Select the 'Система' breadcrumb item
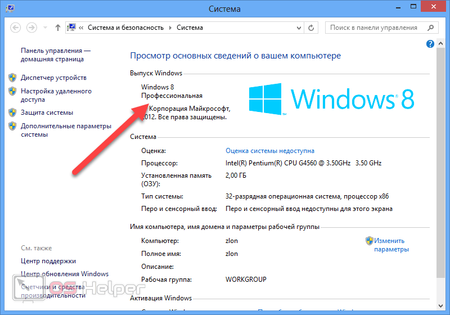Viewport: 450px width, 315px height. coord(190,28)
